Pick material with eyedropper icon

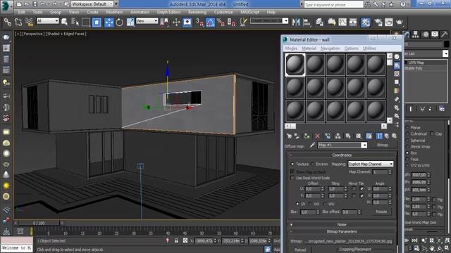pos(312,145)
